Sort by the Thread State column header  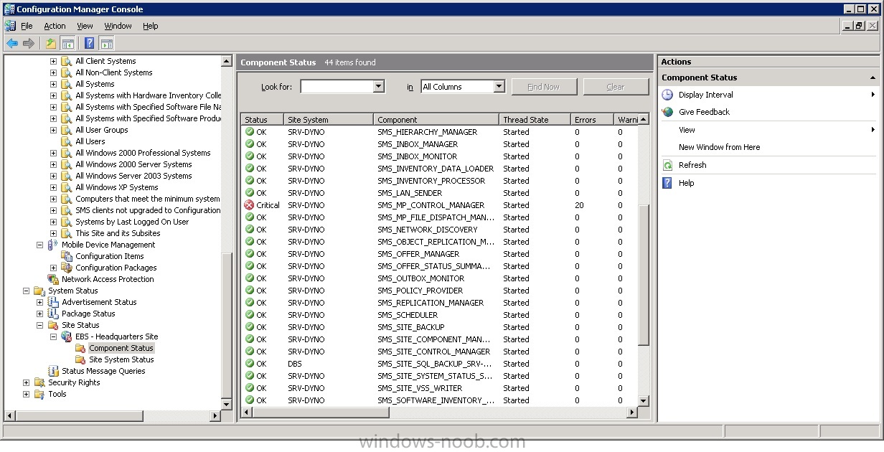pyautogui.click(x=535, y=120)
